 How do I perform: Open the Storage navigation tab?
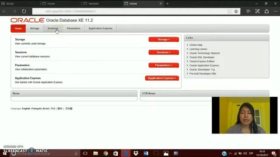(x=35, y=28)
